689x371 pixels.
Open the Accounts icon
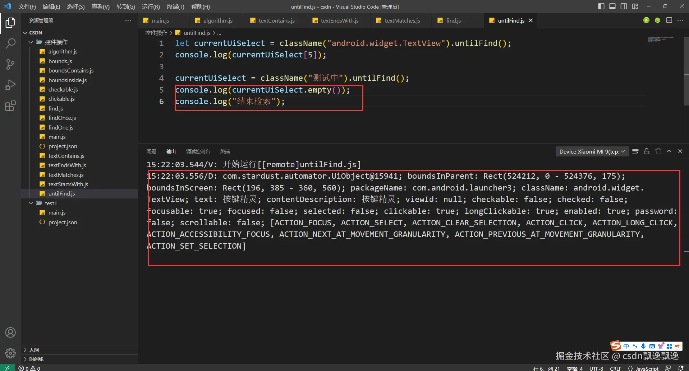[10, 333]
